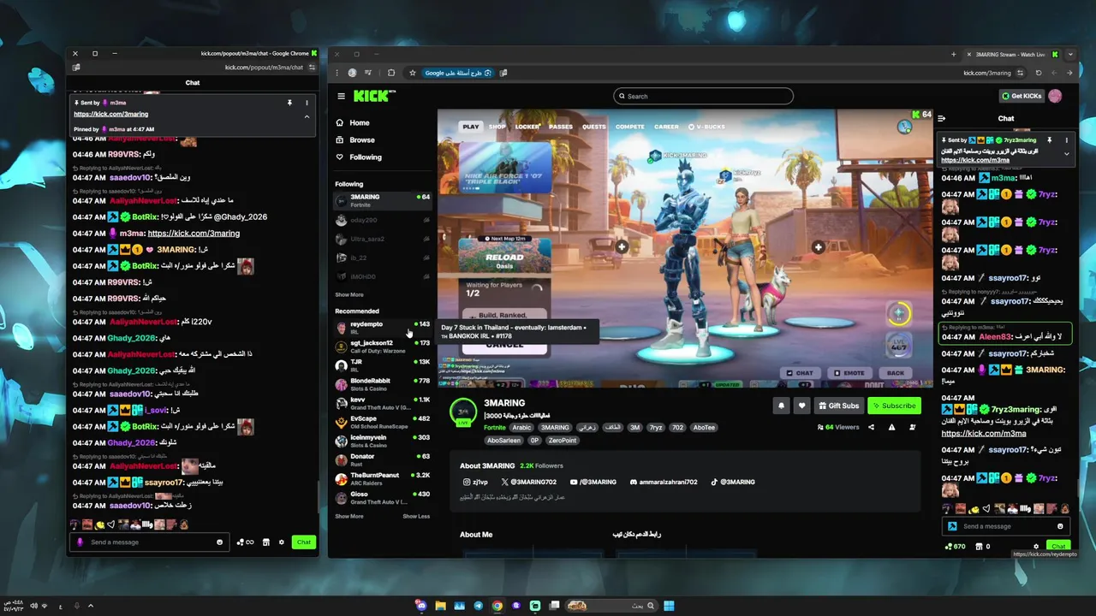The height and width of the screenshot is (616, 1096).
Task: Open settings gear in popout chat
Action: (x=281, y=542)
